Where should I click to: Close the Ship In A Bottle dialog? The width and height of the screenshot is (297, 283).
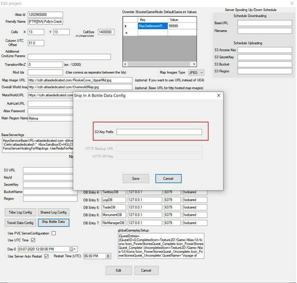tap(218, 95)
